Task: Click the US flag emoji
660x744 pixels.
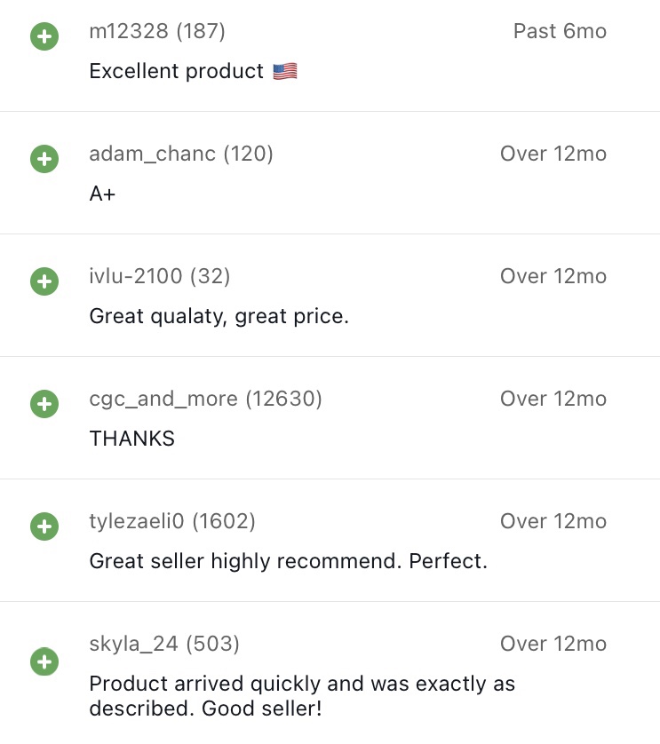Action: click(285, 72)
